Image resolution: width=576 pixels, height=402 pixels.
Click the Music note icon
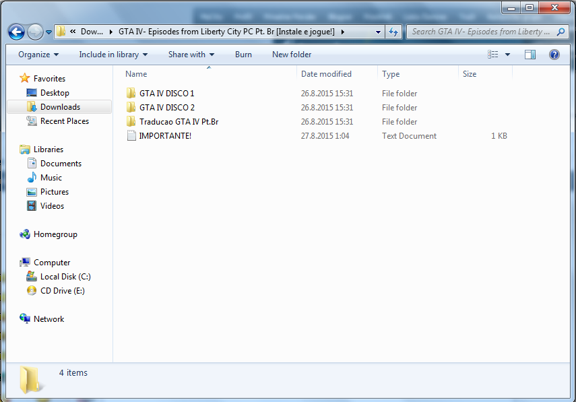[32, 177]
